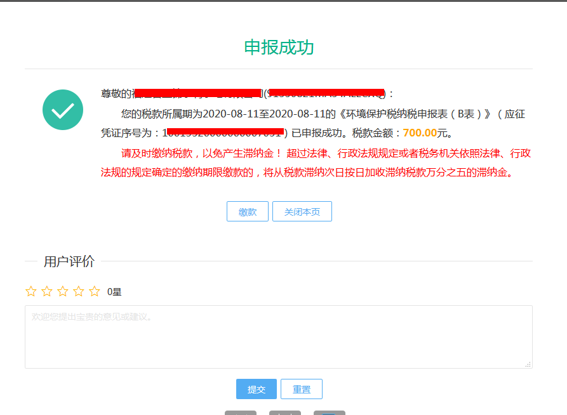567x415 pixels.
Task: Click the 申报成功 heading
Action: pyautogui.click(x=279, y=48)
